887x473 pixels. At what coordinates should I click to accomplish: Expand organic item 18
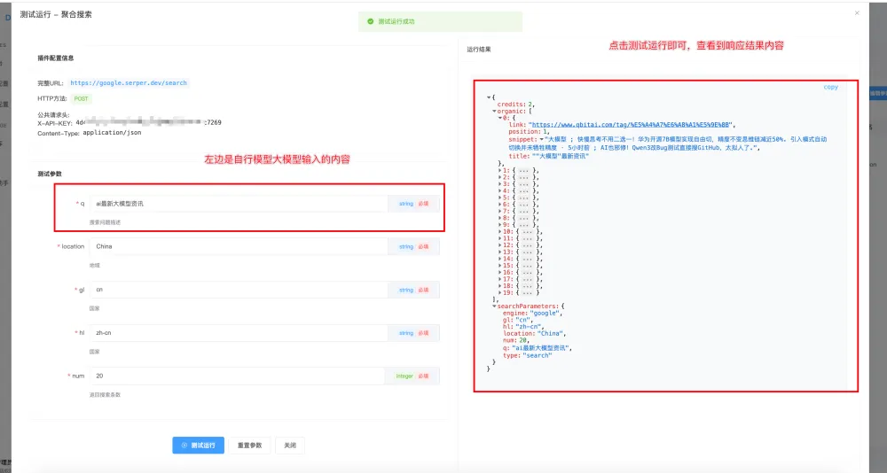[500, 286]
